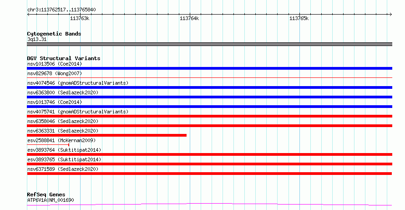Click the DGV Structural Variants track title
The width and height of the screenshot is (405, 210).
coord(64,58)
